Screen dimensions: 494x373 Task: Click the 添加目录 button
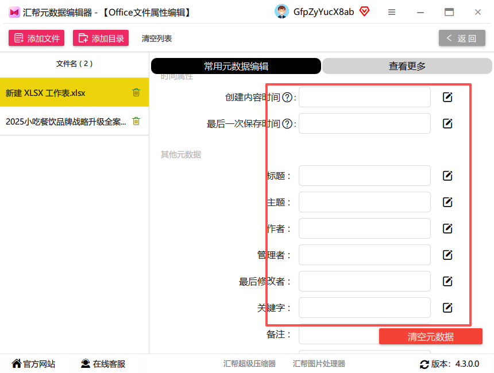pos(101,38)
